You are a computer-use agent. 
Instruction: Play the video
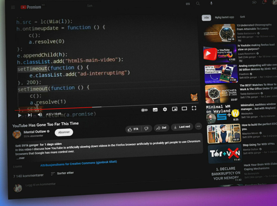(x=20, y=115)
